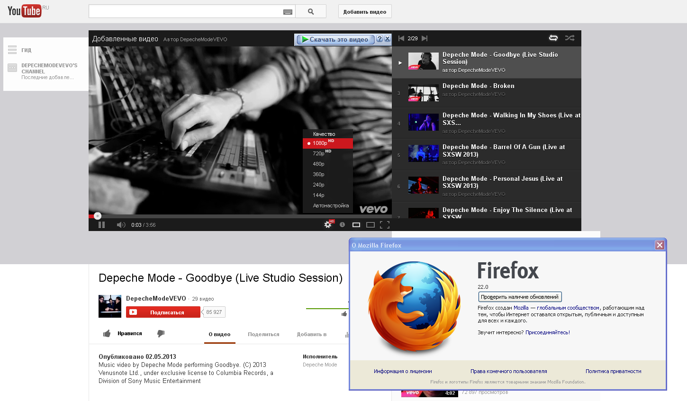
Task: Mute the video with the speaker icon
Action: [x=121, y=225]
